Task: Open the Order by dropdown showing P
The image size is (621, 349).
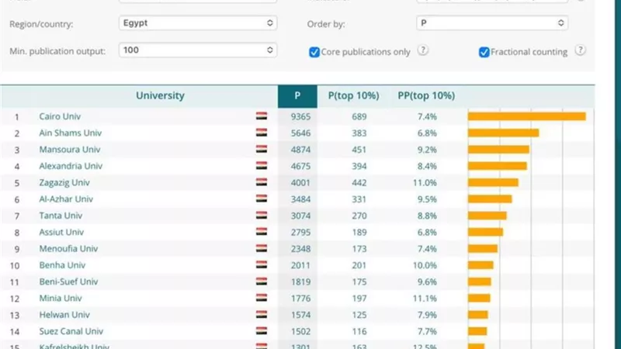Action: tap(492, 23)
